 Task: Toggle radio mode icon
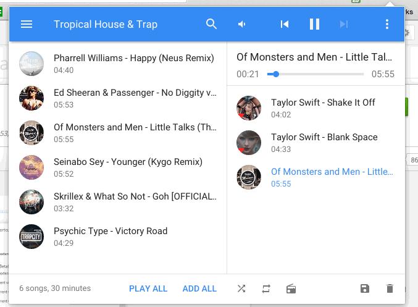tap(291, 288)
